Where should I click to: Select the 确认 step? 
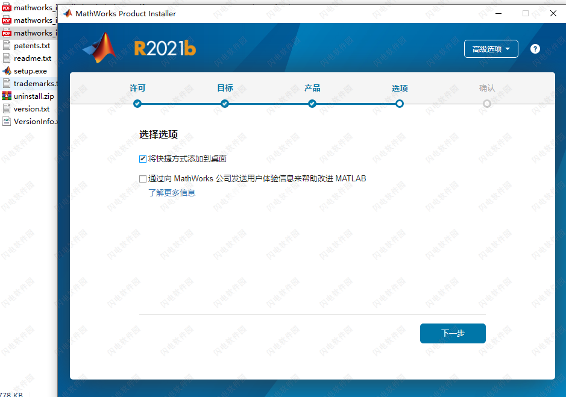tap(487, 104)
